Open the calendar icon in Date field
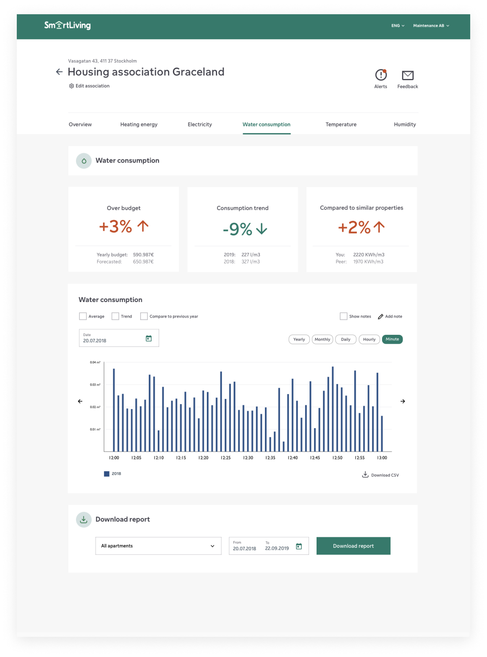487x657 pixels. [149, 339]
